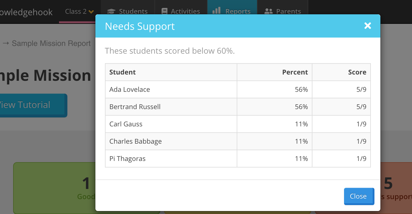
Task: Click the View Tutorial button
Action: pyautogui.click(x=30, y=105)
